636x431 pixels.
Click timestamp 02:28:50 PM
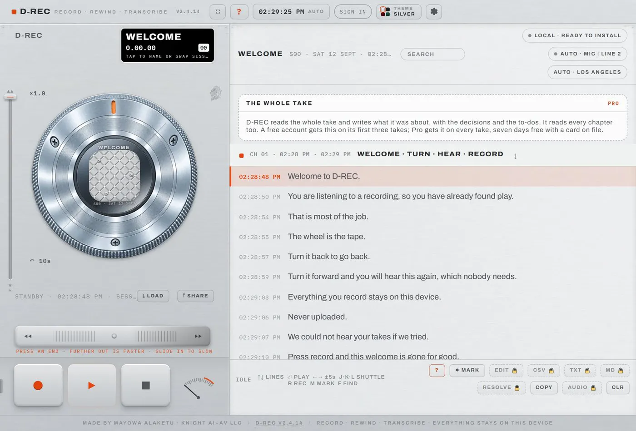(x=259, y=197)
